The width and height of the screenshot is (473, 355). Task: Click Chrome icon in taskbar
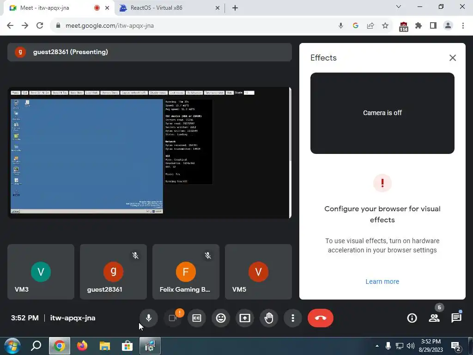(60, 346)
